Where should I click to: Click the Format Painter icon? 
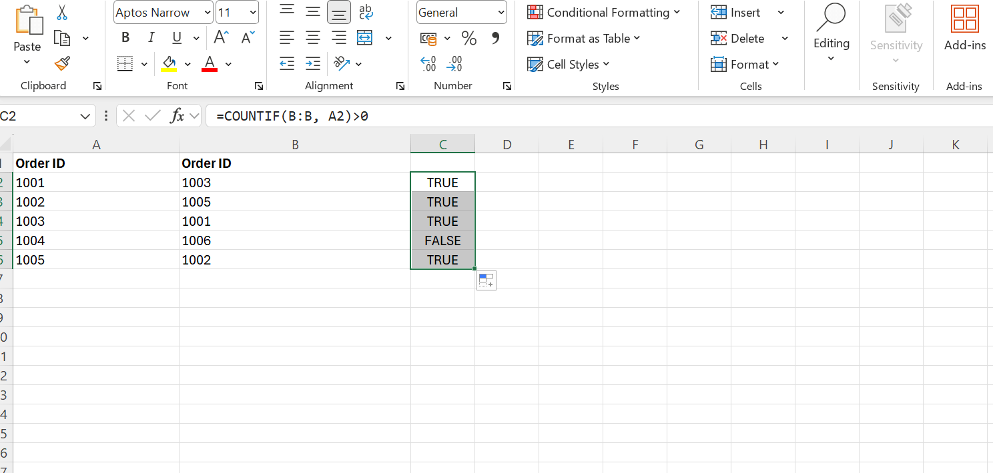coord(61,63)
